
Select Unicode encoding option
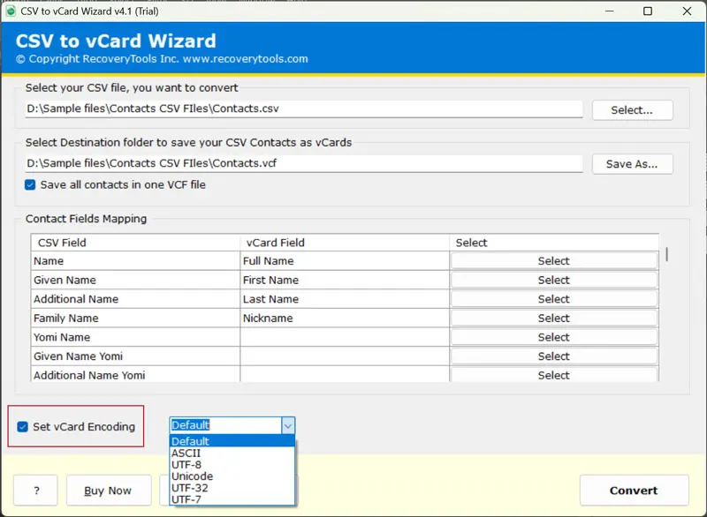coord(192,476)
